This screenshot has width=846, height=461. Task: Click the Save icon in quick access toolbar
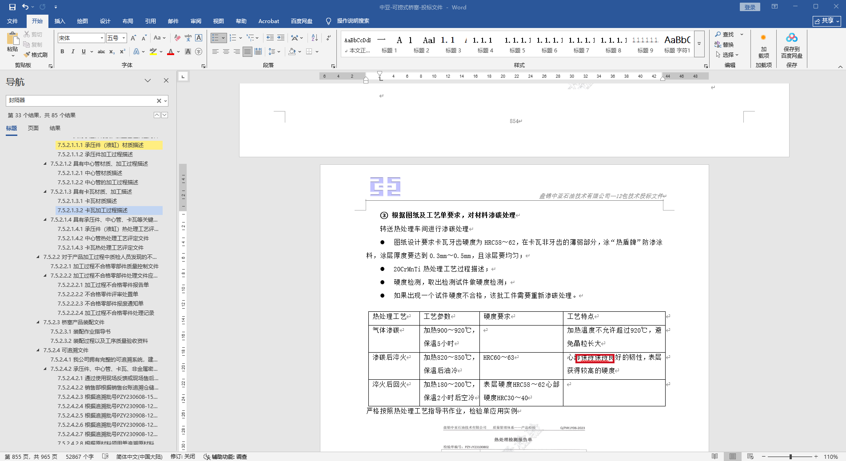[x=12, y=7]
